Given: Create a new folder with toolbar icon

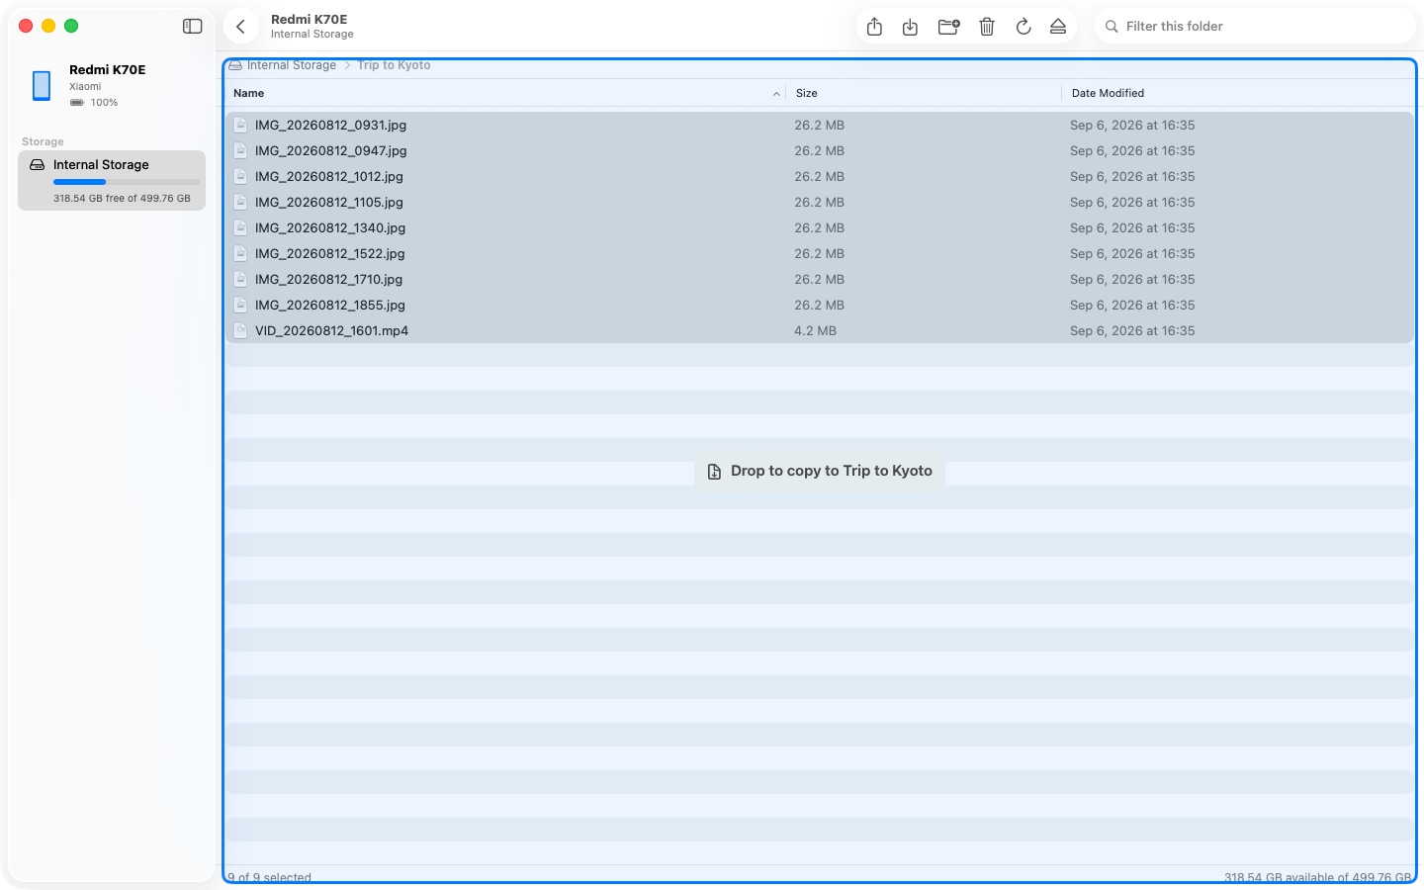Looking at the screenshot, I should coord(948,27).
